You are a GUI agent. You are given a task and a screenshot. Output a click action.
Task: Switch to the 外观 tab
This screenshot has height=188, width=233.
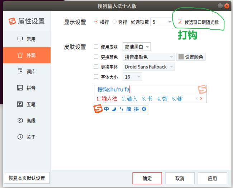(x=27, y=55)
